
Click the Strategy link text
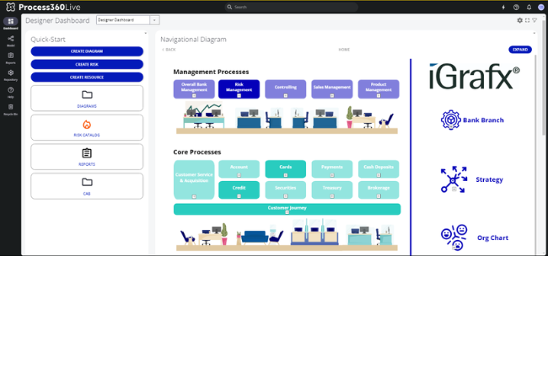[x=489, y=179]
